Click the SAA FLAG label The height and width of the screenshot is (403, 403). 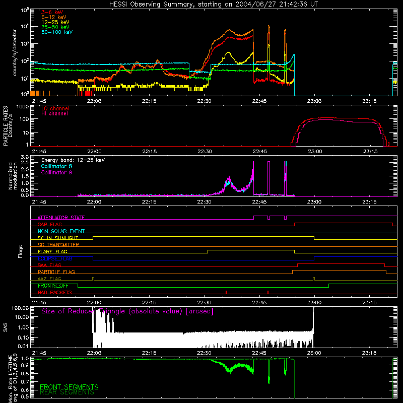coord(49,265)
